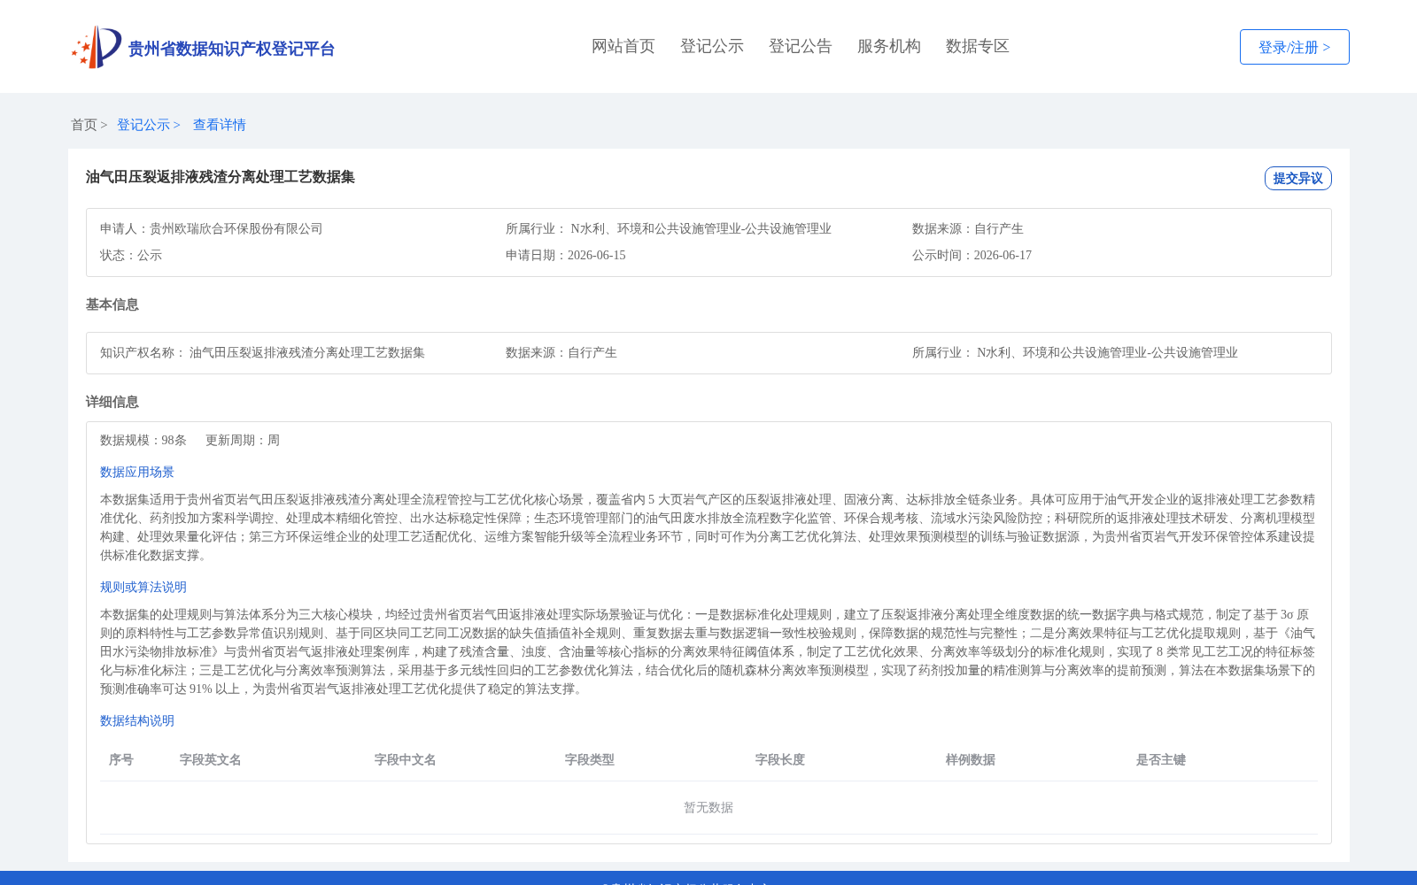Click the 是否主键 column header

1161,759
